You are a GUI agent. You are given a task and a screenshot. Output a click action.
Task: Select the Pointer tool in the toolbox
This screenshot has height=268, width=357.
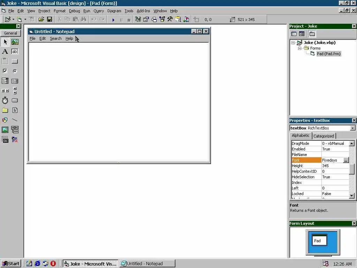[5, 42]
